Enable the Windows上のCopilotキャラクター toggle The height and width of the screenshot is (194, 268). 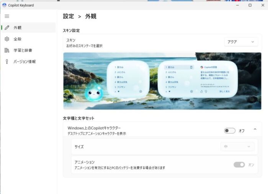[x=230, y=131]
